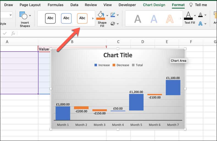This screenshot has width=217, height=141.
Task: Select the Format ribbon tab
Action: (x=178, y=5)
